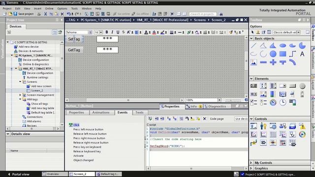Click the Undo icon in main toolbar
Image resolution: width=315 pixels, height=177 pixels.
click(x=68, y=14)
